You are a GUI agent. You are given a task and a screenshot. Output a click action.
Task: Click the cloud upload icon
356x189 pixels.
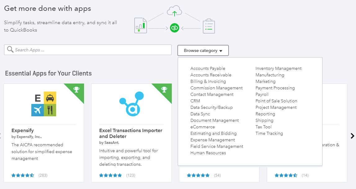pyautogui.click(x=175, y=12)
